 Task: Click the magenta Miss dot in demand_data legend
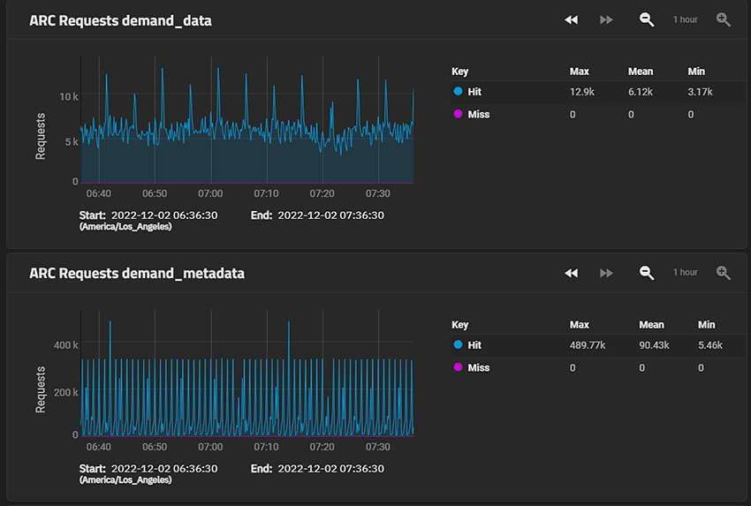[x=458, y=114]
